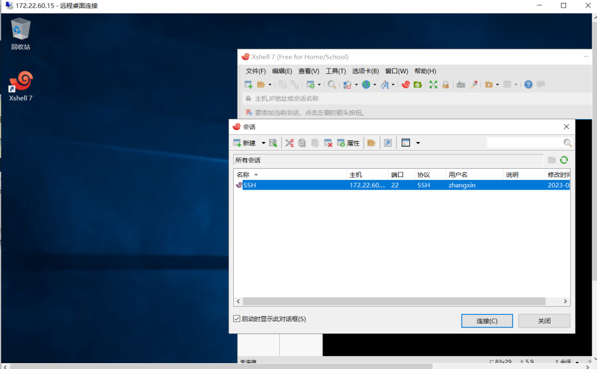Toggle 启动时显示此对话框 checkbox
This screenshot has height=369, width=597.
(237, 319)
